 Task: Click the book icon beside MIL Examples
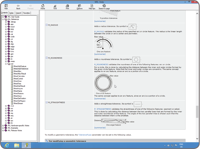click(6, 128)
